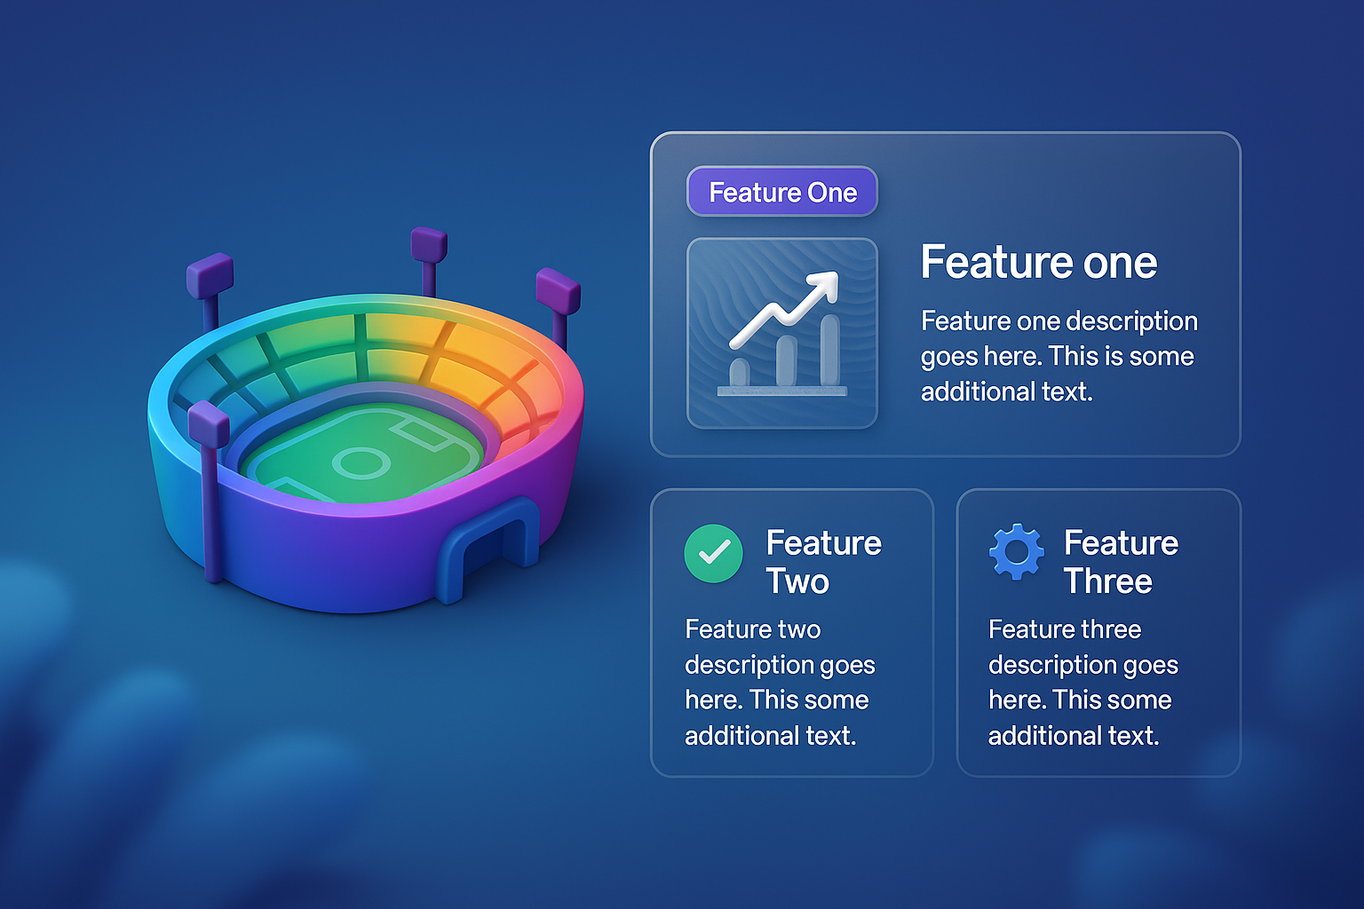Open the "Feature Two" heading
Image resolution: width=1364 pixels, height=909 pixels.
tap(823, 561)
